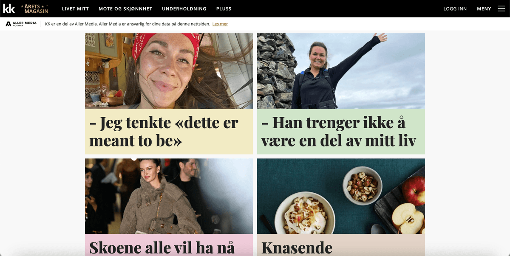Open the Livet Mitt menu
This screenshot has width=510, height=256.
[x=75, y=8]
